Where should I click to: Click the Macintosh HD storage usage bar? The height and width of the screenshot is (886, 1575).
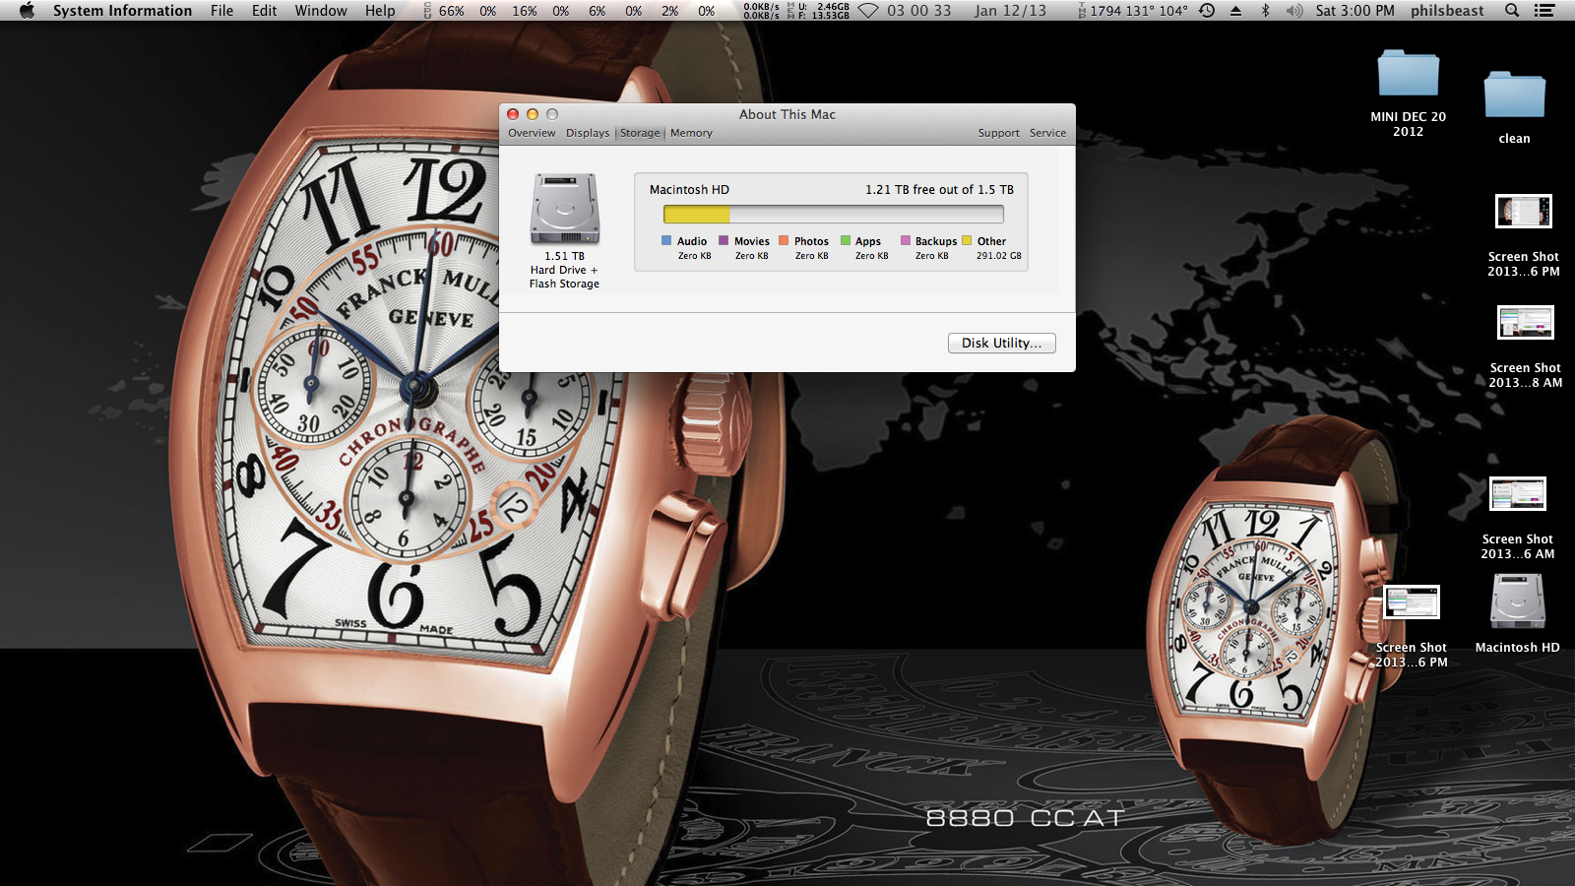833,215
